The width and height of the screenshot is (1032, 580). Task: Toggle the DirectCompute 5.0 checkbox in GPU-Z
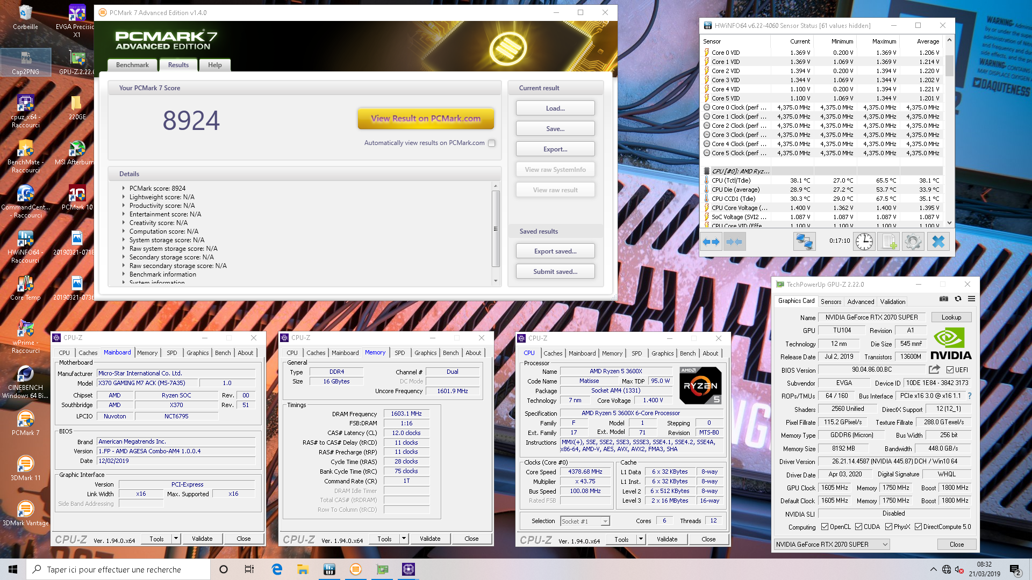tap(918, 527)
